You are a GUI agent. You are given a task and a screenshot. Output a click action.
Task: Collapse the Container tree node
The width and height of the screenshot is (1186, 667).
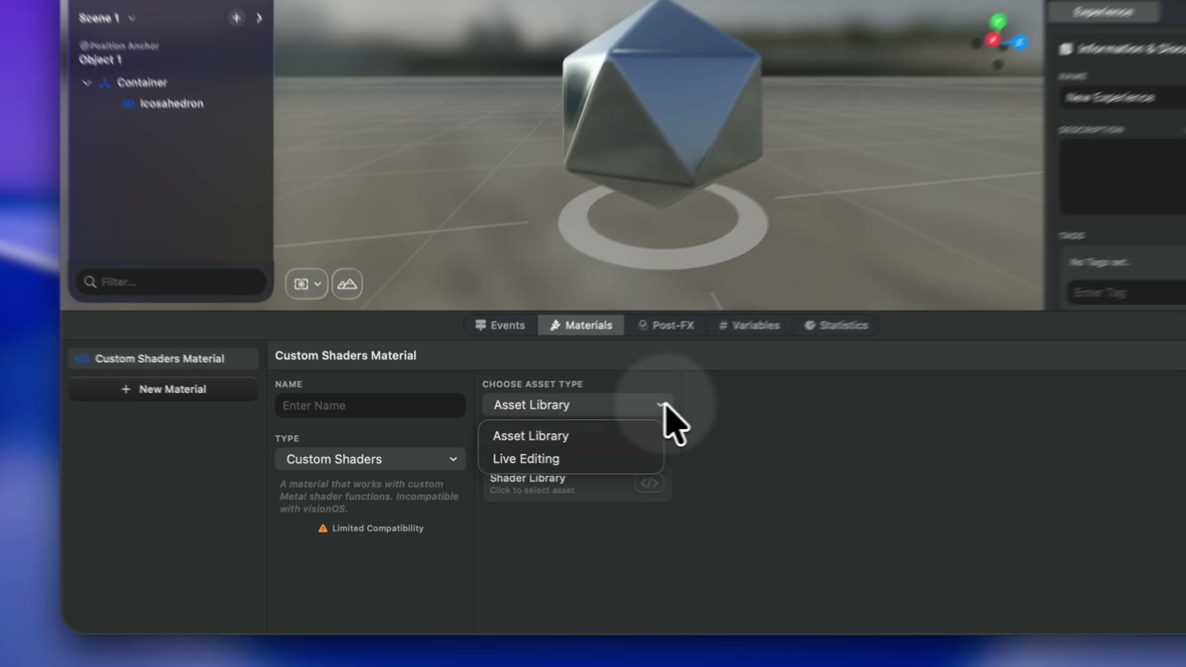[86, 83]
